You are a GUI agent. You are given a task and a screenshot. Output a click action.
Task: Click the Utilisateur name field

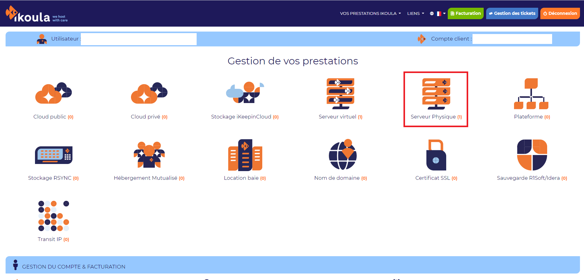click(x=139, y=39)
